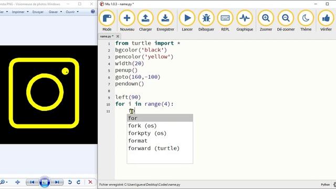This screenshot has height=189, width=336.
Task: Start slideshow in photo viewer
Action: click(45, 182)
